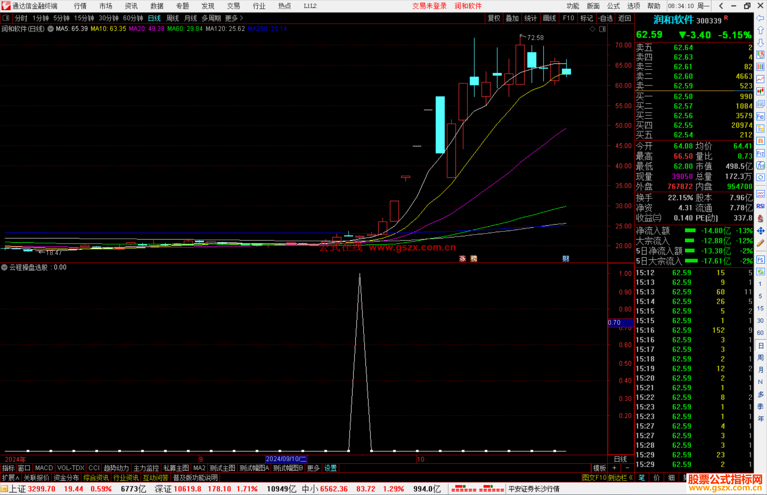Click the 财 marker at bottom of chart
Viewport: 767px width, 495px height.
(x=566, y=259)
